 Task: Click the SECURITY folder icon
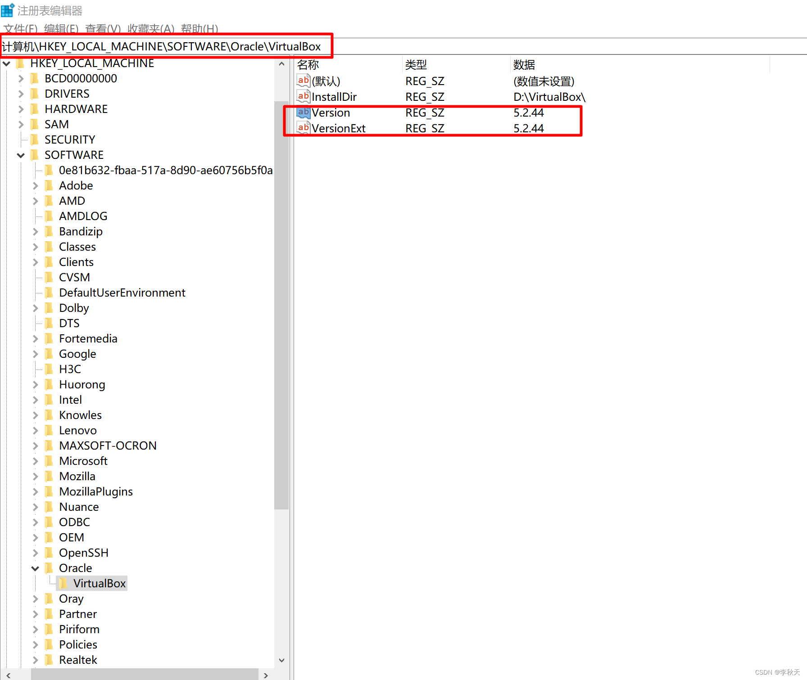[x=35, y=140]
